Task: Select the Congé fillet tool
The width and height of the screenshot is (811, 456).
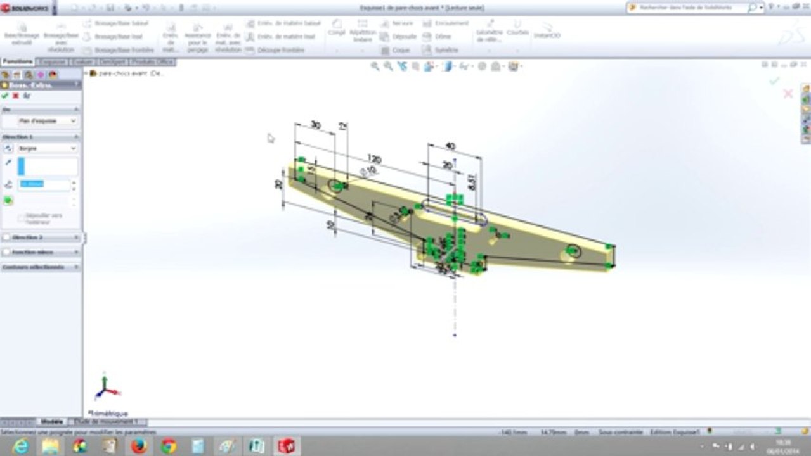Action: click(x=337, y=27)
